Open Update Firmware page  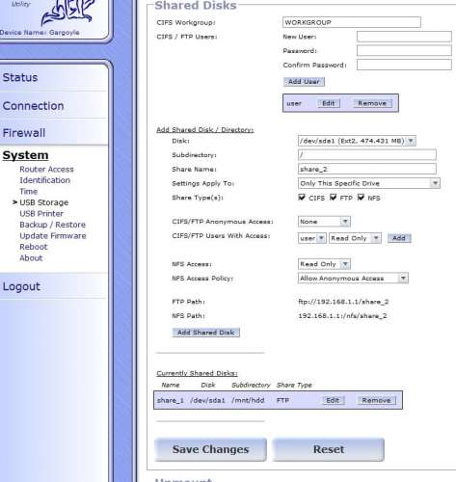pos(53,236)
